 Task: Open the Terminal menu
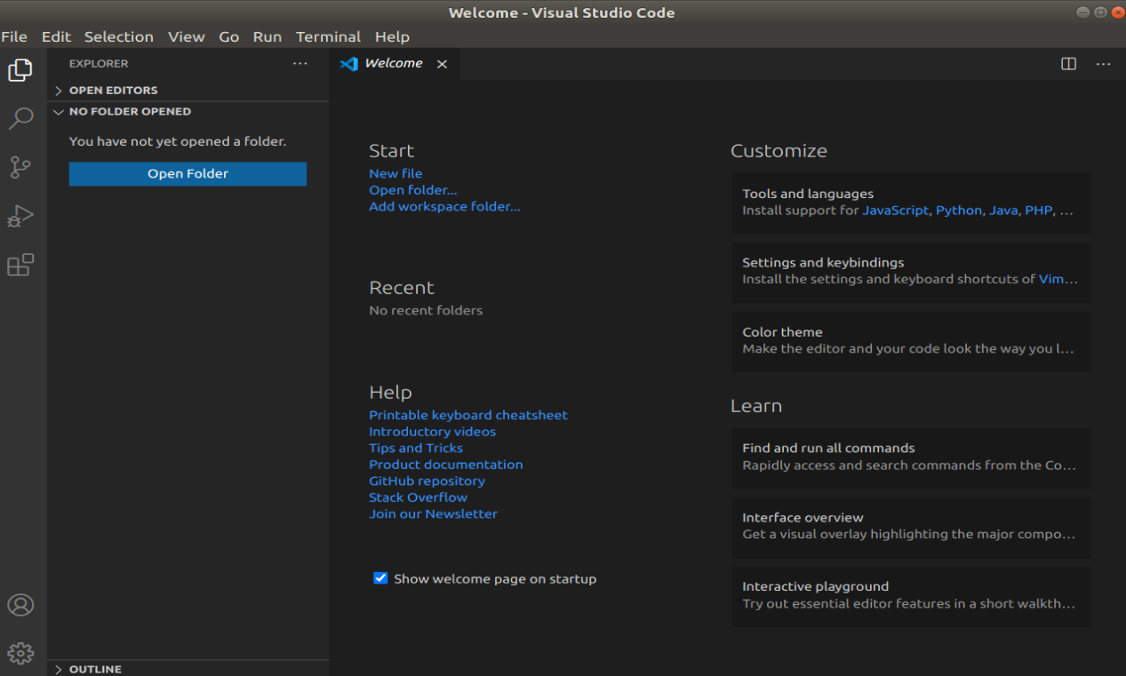click(x=328, y=36)
